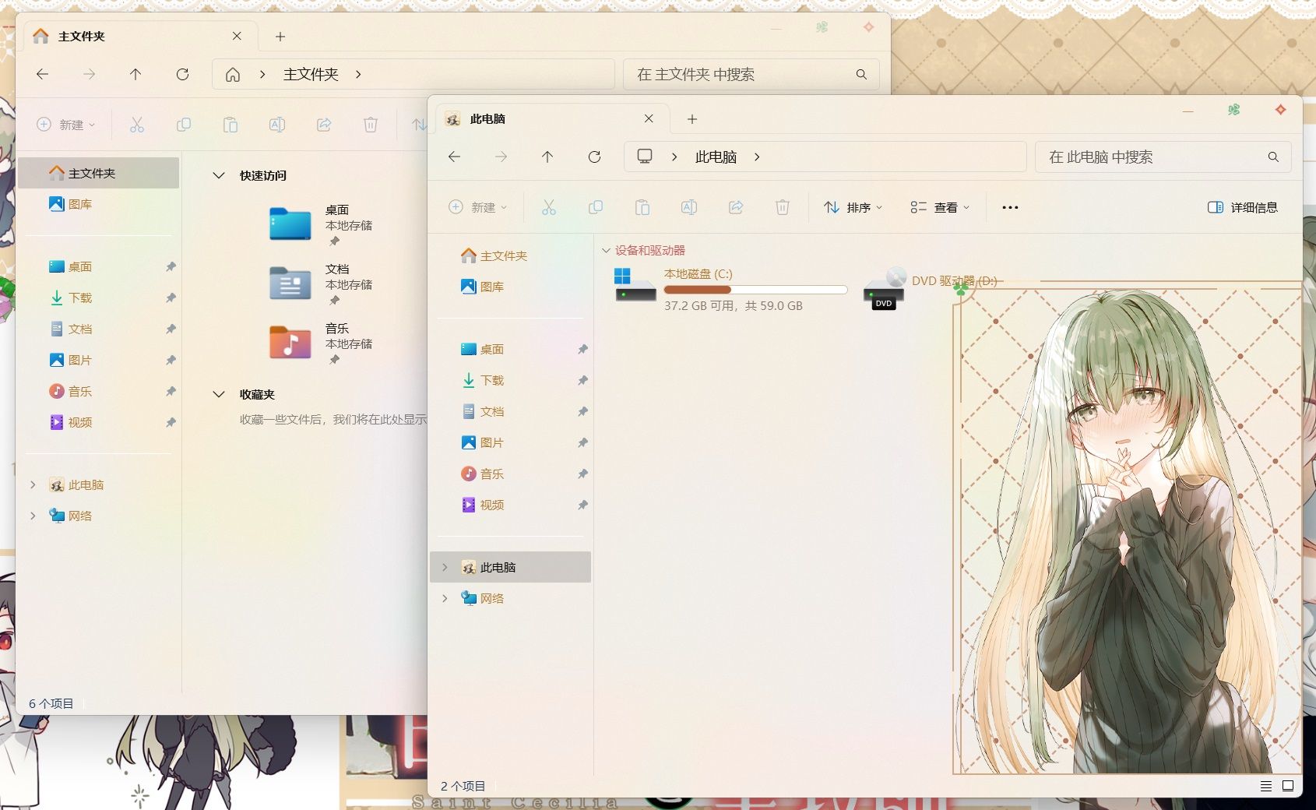This screenshot has width=1316, height=810.
Task: Open 桌面 folder in 快速访问 list
Action: coord(321,224)
